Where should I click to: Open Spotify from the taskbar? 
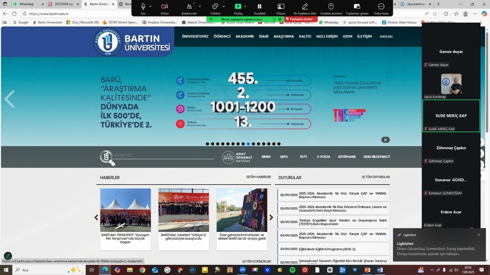(x=292, y=270)
